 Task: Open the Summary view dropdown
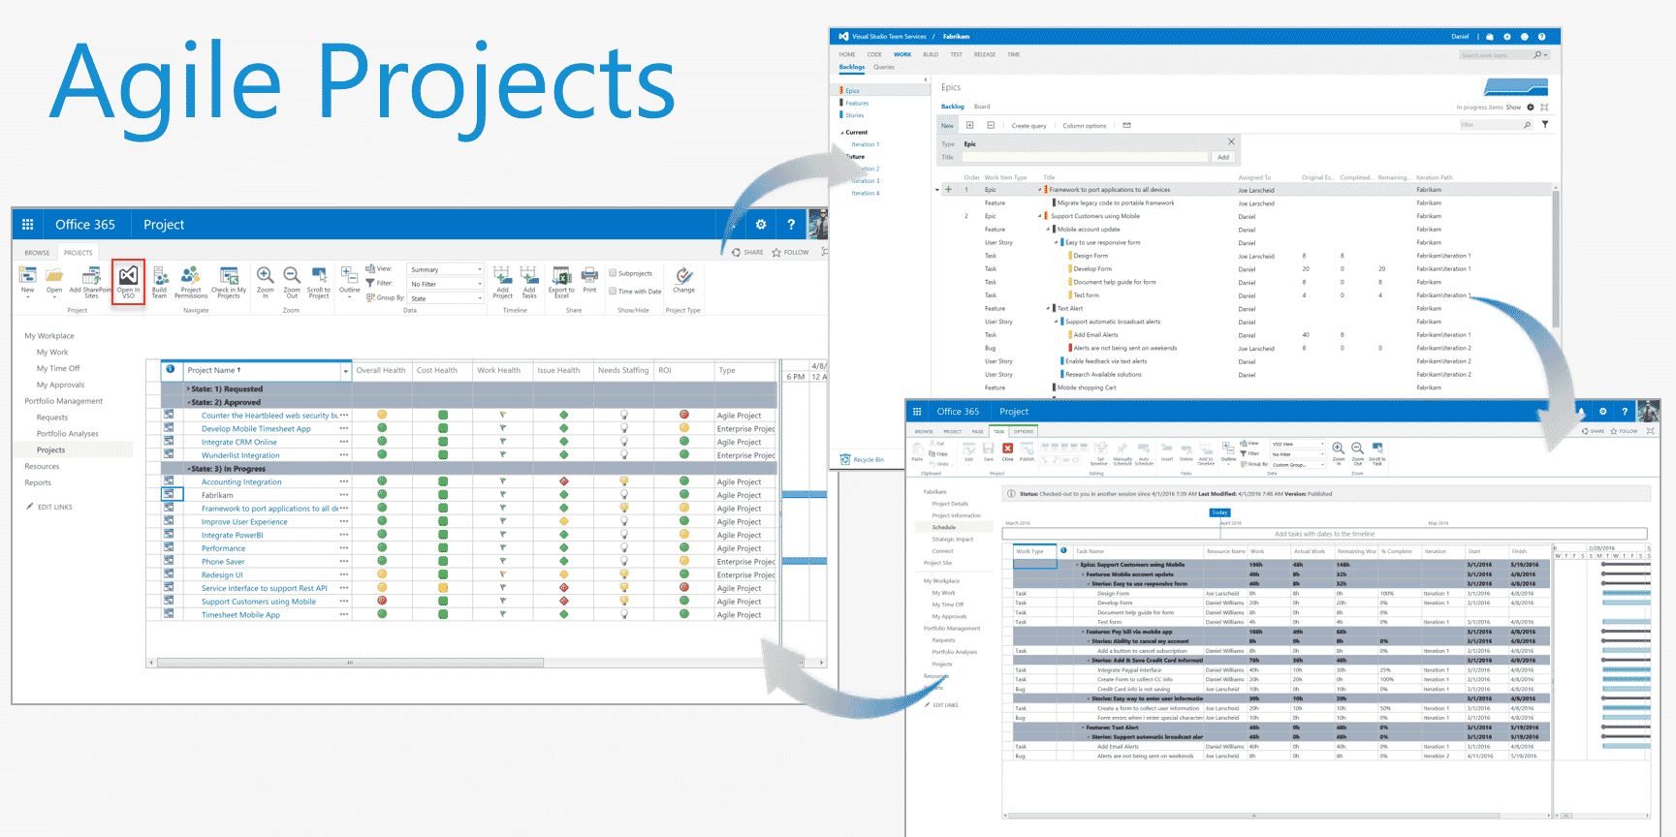pos(446,269)
